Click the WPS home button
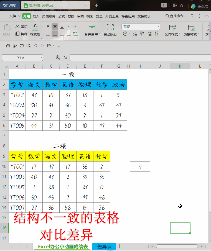This screenshot has height=251, width=211. point(10,6)
